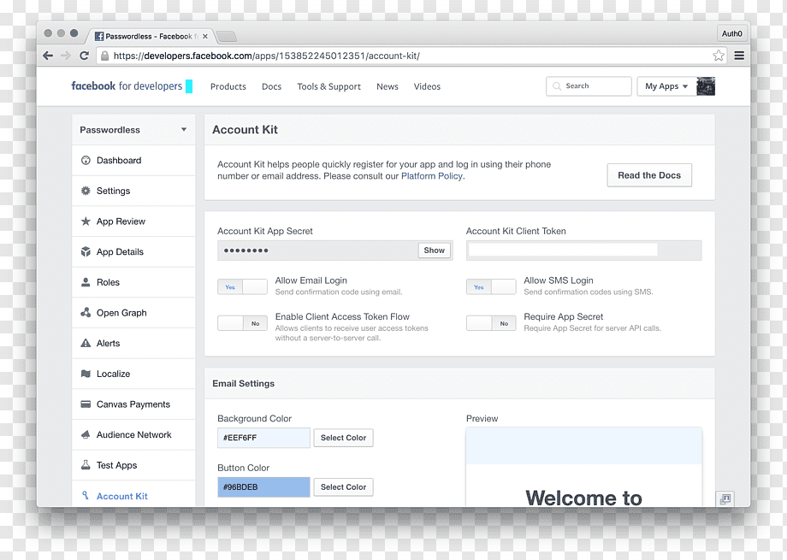787x560 pixels.
Task: Click the App Details cube icon
Action: click(86, 251)
